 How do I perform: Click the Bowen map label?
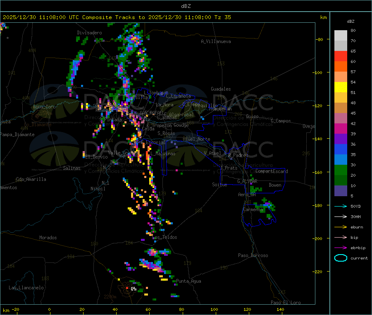[275, 185]
